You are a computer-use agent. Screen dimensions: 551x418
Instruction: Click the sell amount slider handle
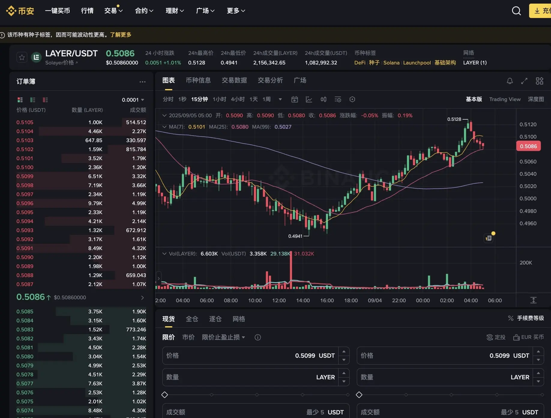[359, 395]
